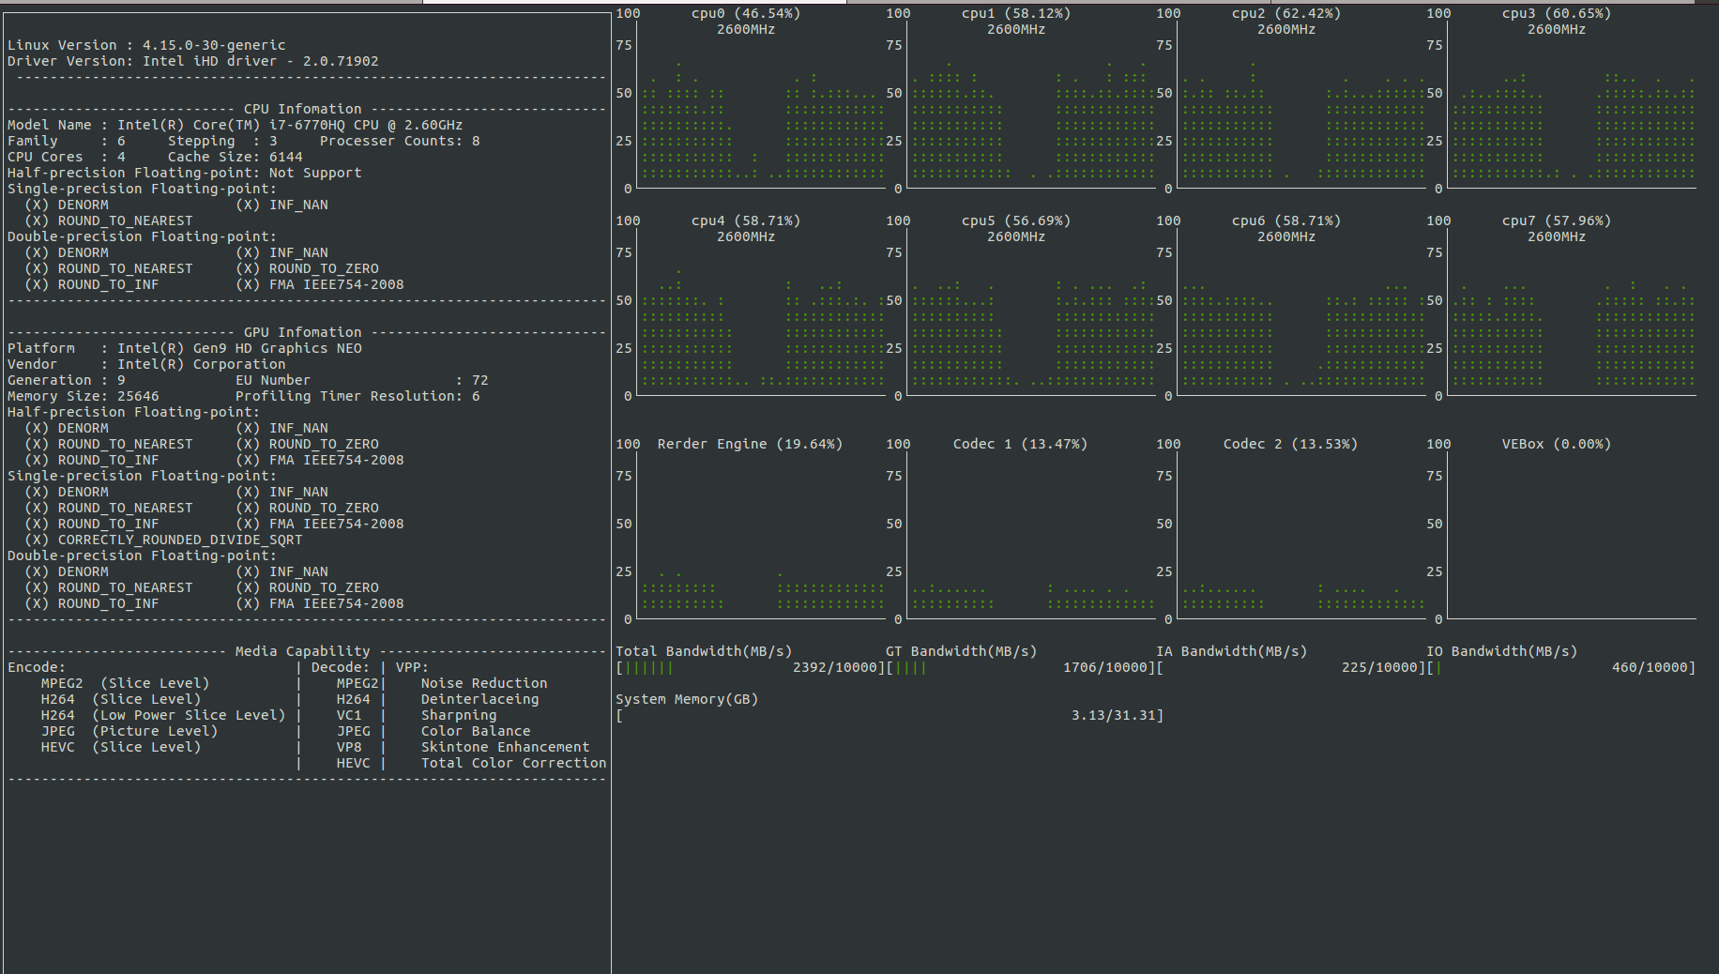Select the 'Linux Version : 4.15.0-30-generic' line
This screenshot has width=1719, height=974.
[x=146, y=45]
